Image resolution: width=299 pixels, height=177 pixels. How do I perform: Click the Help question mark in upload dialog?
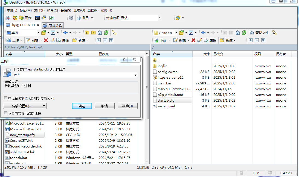[124, 60]
